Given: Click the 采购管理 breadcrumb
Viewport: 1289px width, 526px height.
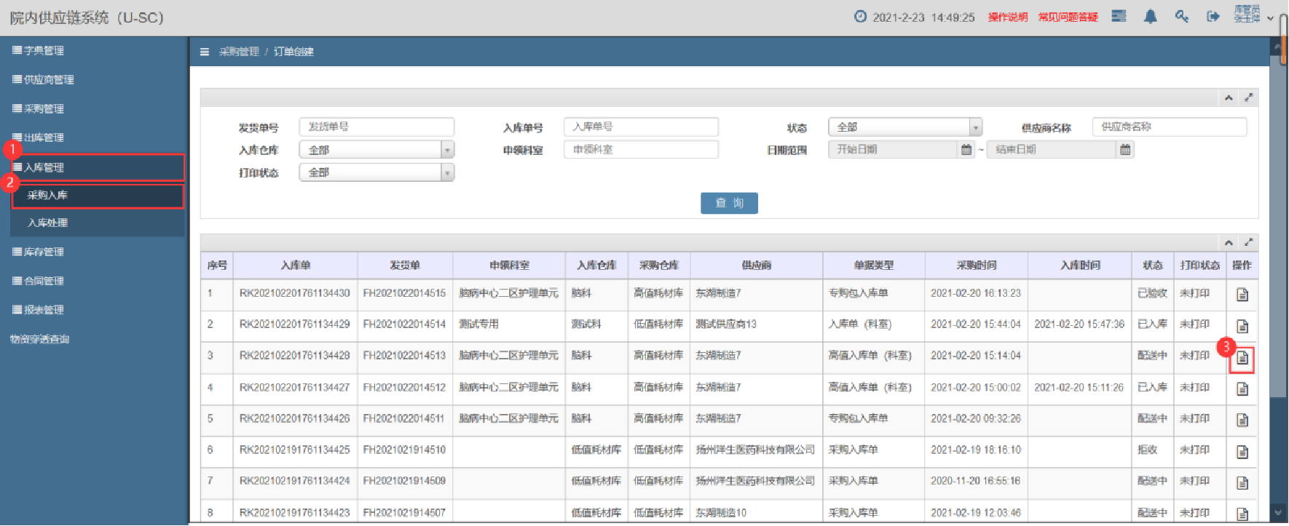Looking at the screenshot, I should (x=239, y=52).
